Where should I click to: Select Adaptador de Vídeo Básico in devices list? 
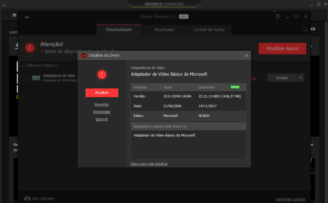[x=165, y=135]
